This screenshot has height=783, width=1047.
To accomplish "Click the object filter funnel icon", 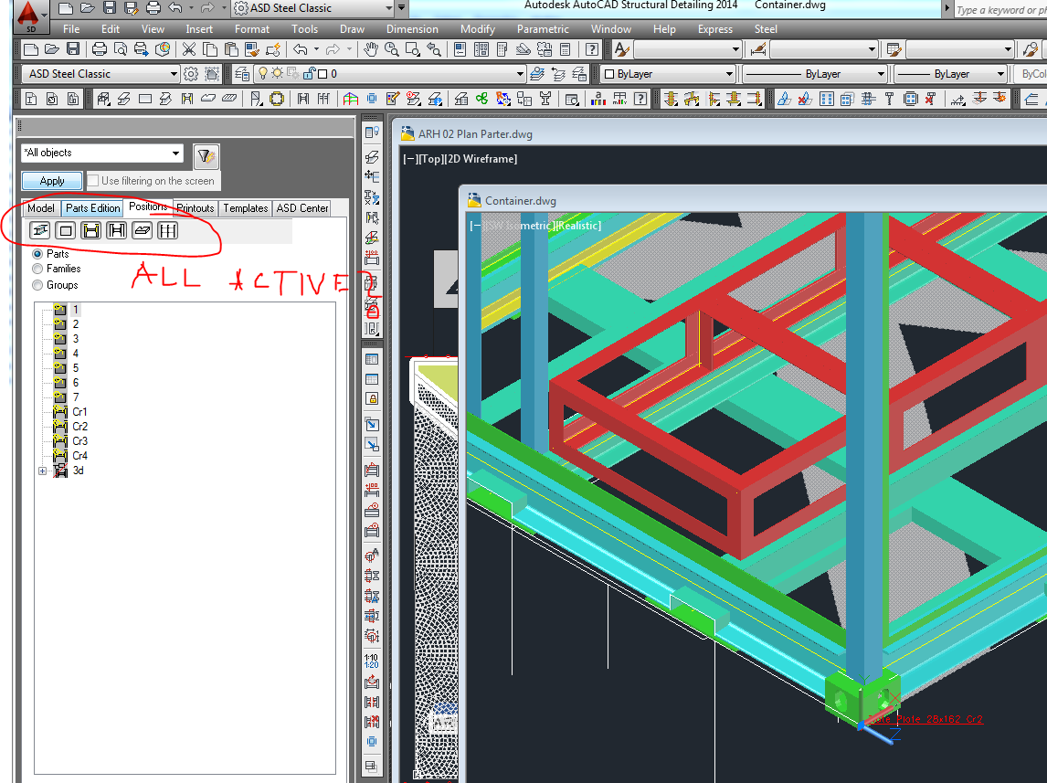I will point(206,156).
